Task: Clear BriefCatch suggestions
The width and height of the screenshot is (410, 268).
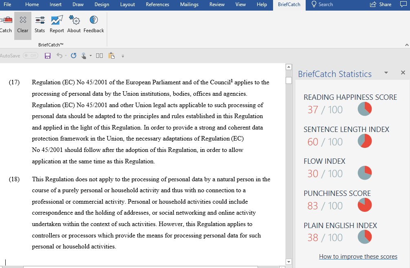Action: 23,25
